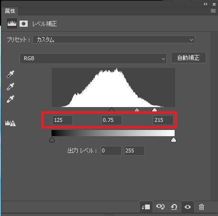View previous state eye-arrow icon
Screen dimensions: 218x216
point(160,207)
